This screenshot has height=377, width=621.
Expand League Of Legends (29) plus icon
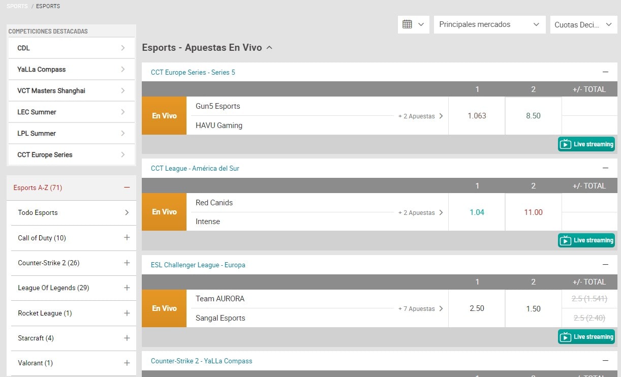click(127, 288)
